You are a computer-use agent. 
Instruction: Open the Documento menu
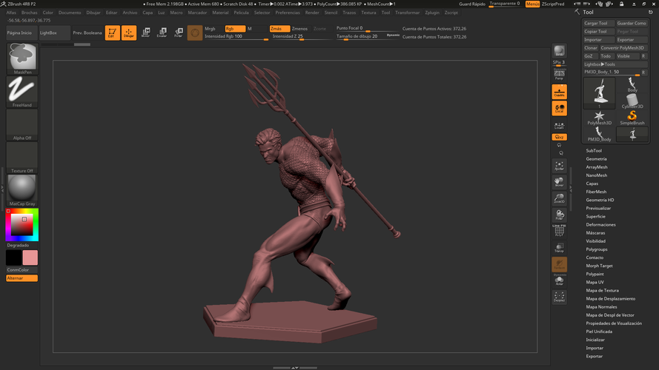pyautogui.click(x=70, y=13)
